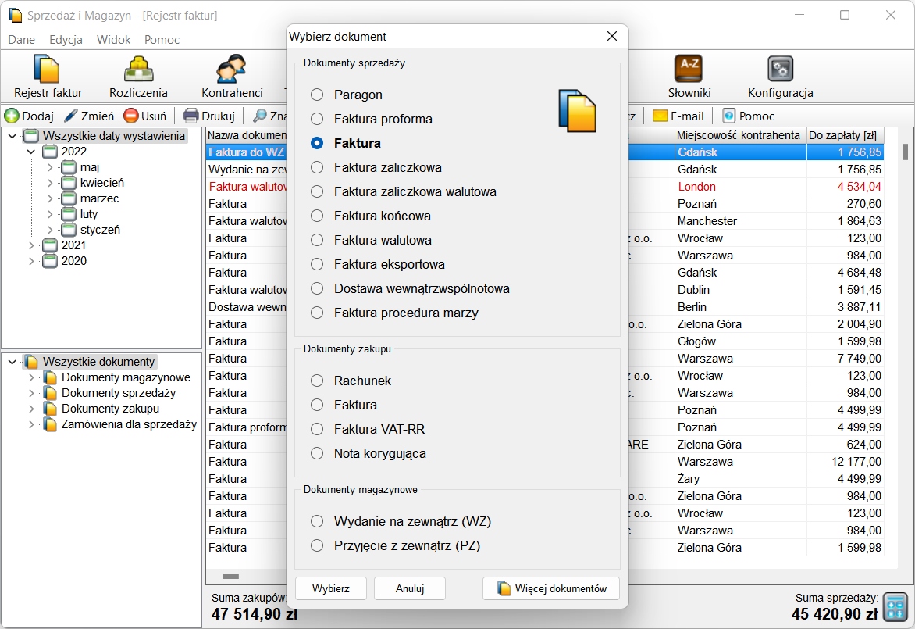
Task: Select the Paragon radio button
Action: click(317, 95)
